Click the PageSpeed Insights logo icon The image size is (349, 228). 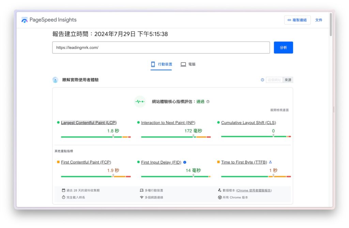click(24, 20)
